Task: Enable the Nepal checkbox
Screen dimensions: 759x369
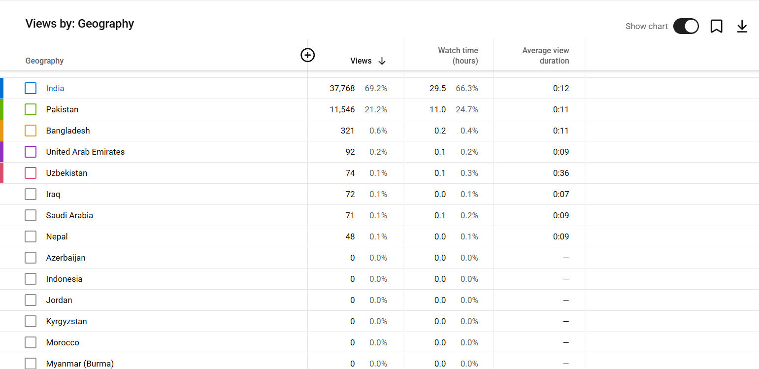Action: point(31,236)
